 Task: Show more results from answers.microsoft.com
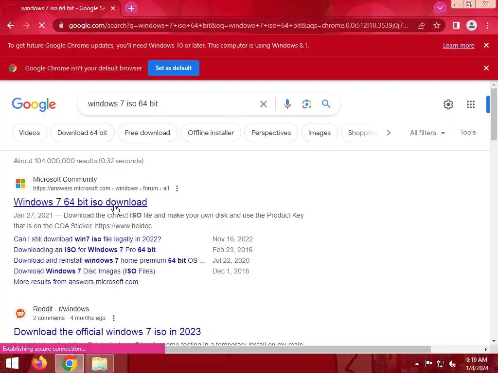click(75, 282)
